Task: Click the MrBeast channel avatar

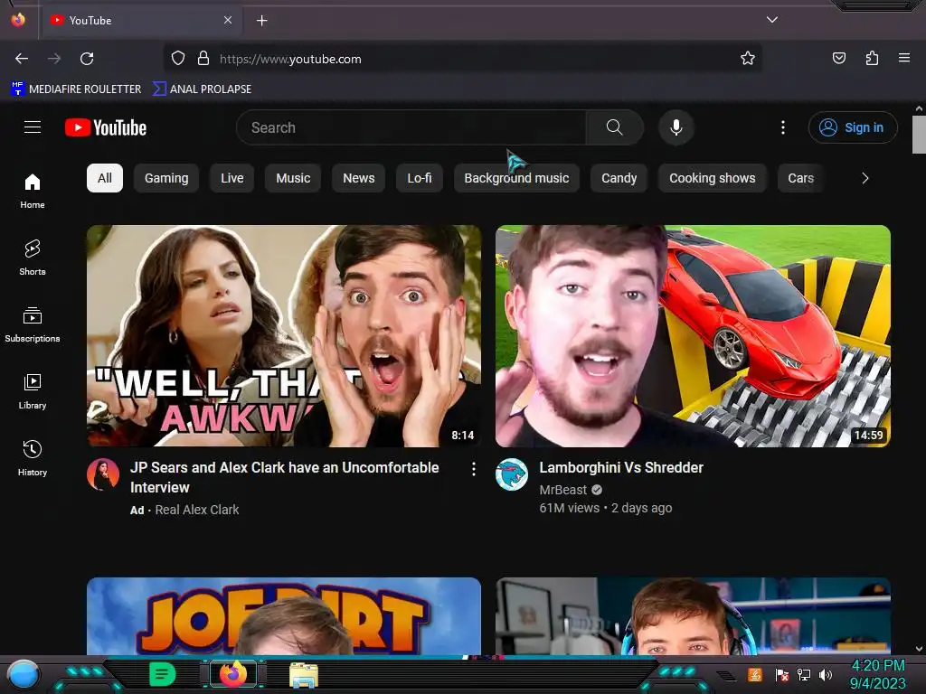Action: click(x=512, y=474)
